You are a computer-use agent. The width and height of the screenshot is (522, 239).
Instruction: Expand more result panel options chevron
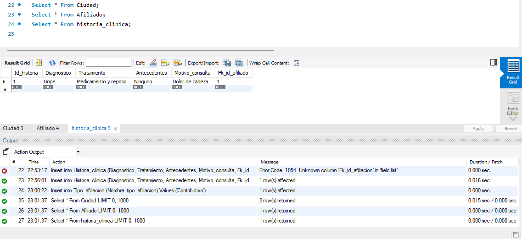pos(513,119)
